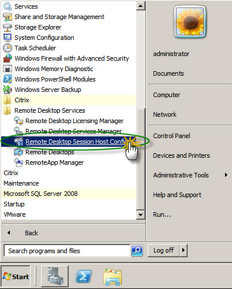Click the sunflower user account picture
Screen dimensions: 232x289
pos(190,21)
